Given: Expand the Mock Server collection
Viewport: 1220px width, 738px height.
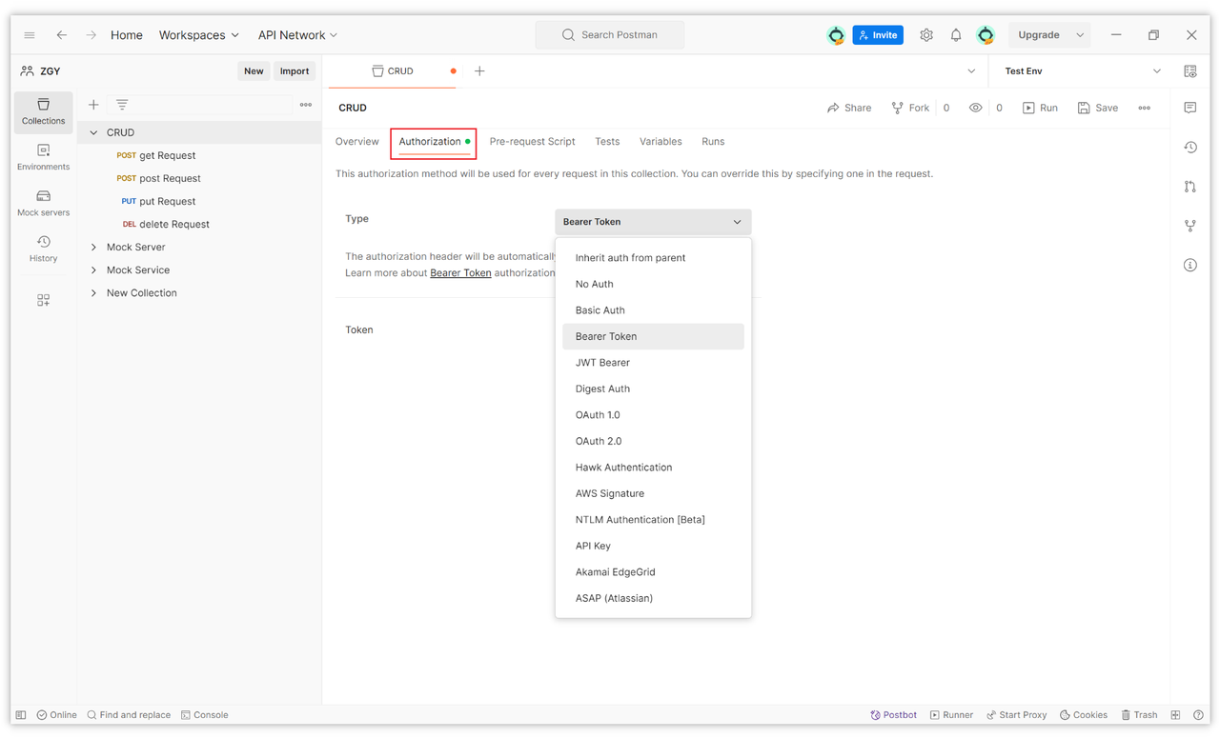Looking at the screenshot, I should coord(93,247).
